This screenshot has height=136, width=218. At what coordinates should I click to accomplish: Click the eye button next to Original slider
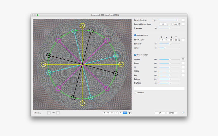(183, 59)
